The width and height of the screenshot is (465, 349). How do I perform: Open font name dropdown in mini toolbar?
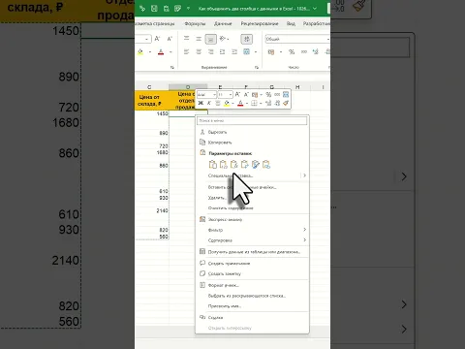pos(214,95)
